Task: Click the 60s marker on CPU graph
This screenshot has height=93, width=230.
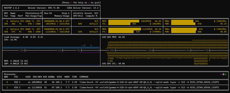Action: click(x=60, y=50)
